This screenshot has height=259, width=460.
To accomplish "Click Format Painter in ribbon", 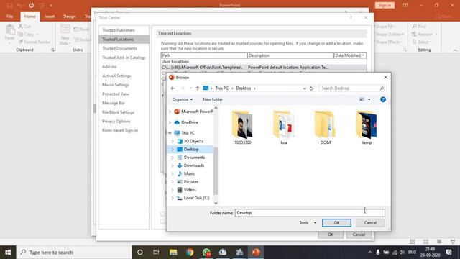I will coord(34,42).
